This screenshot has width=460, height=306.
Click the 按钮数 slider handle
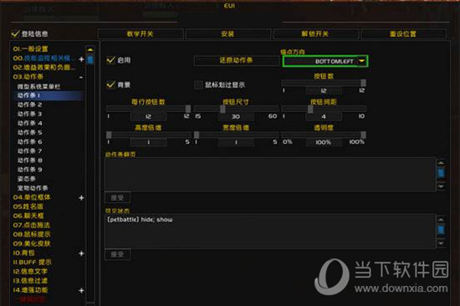click(x=363, y=83)
